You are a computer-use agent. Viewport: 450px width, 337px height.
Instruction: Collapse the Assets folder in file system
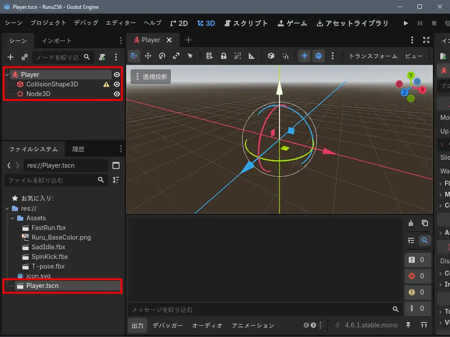12,218
